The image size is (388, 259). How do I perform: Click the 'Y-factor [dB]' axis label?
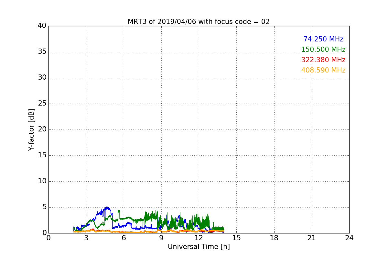pos(31,129)
